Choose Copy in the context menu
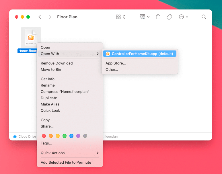 pyautogui.click(x=70, y=120)
